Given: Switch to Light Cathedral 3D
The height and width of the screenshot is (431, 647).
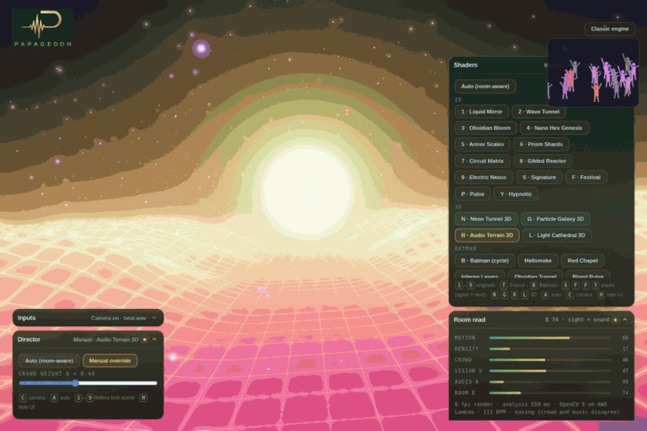Looking at the screenshot, I should pos(557,235).
